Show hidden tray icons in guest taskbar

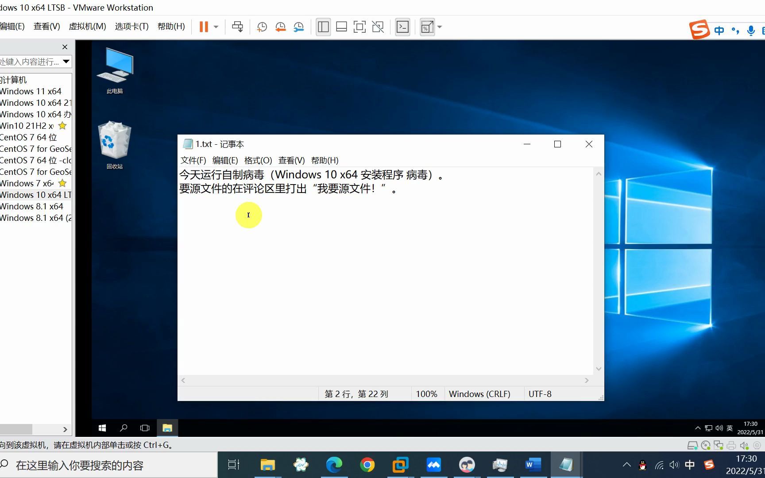pos(698,428)
